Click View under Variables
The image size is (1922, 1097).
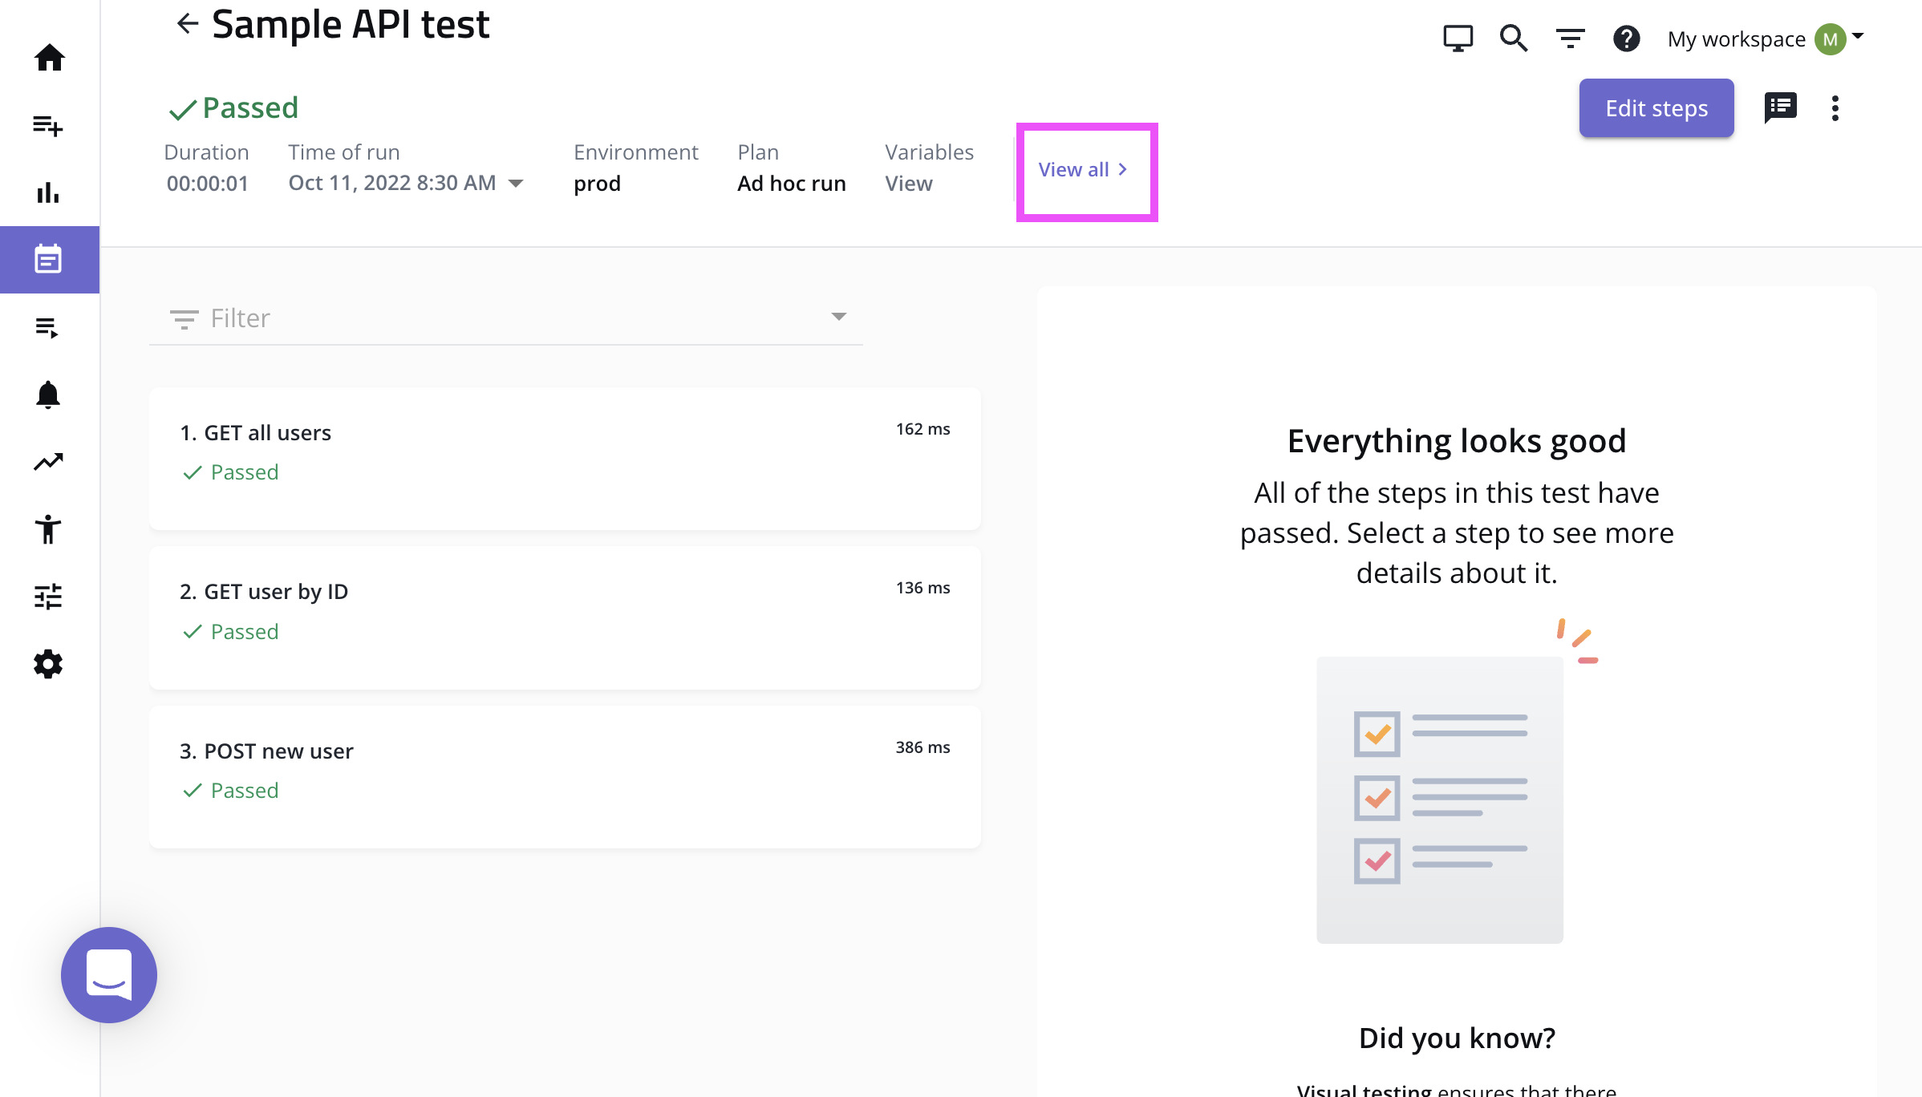point(908,184)
